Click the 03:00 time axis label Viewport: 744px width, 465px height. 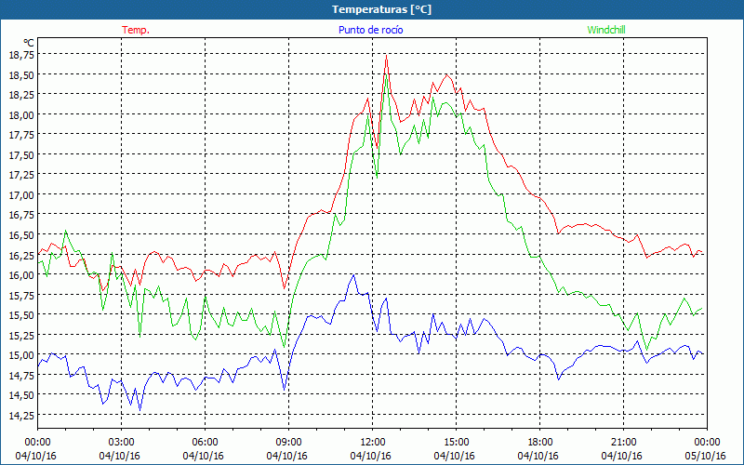pyautogui.click(x=122, y=443)
